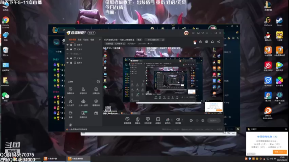Open the mode switch pill beside the logo

point(91,33)
